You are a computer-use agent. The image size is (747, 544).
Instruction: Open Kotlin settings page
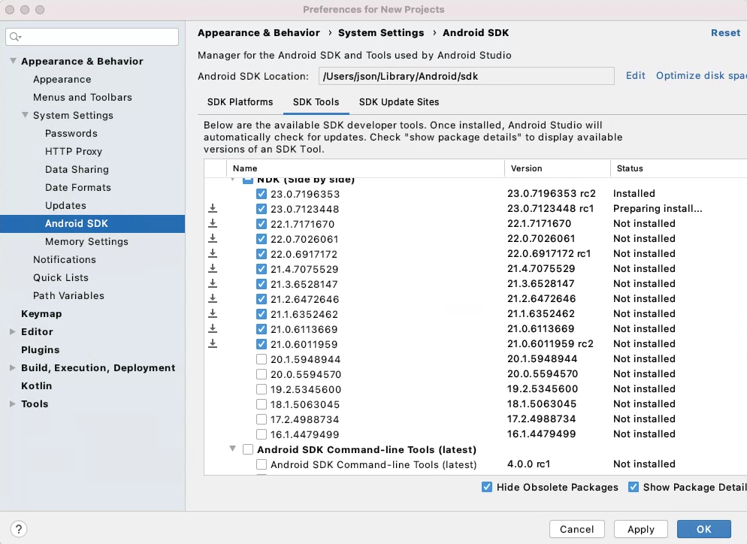coord(36,386)
